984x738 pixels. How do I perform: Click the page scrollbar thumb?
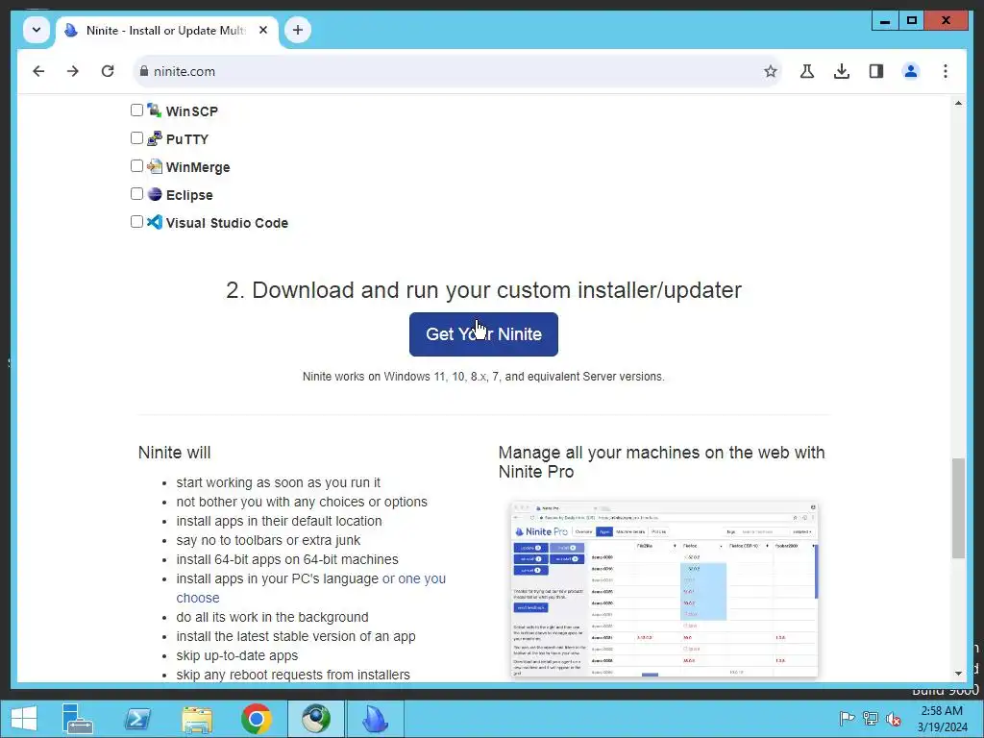click(x=958, y=507)
